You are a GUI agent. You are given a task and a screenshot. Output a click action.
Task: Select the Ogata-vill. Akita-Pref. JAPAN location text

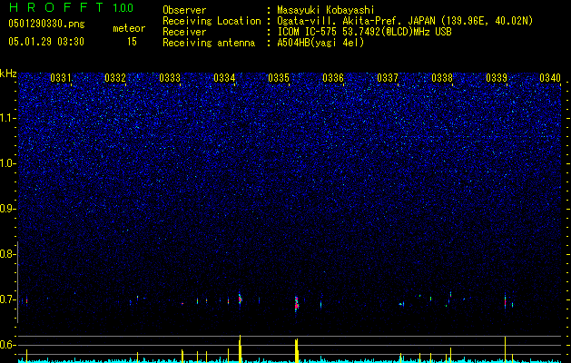pos(405,21)
